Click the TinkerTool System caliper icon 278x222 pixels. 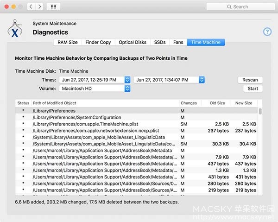click(15, 29)
